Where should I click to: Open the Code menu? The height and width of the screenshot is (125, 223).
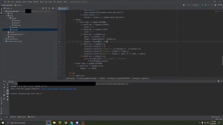[x=24, y=2]
